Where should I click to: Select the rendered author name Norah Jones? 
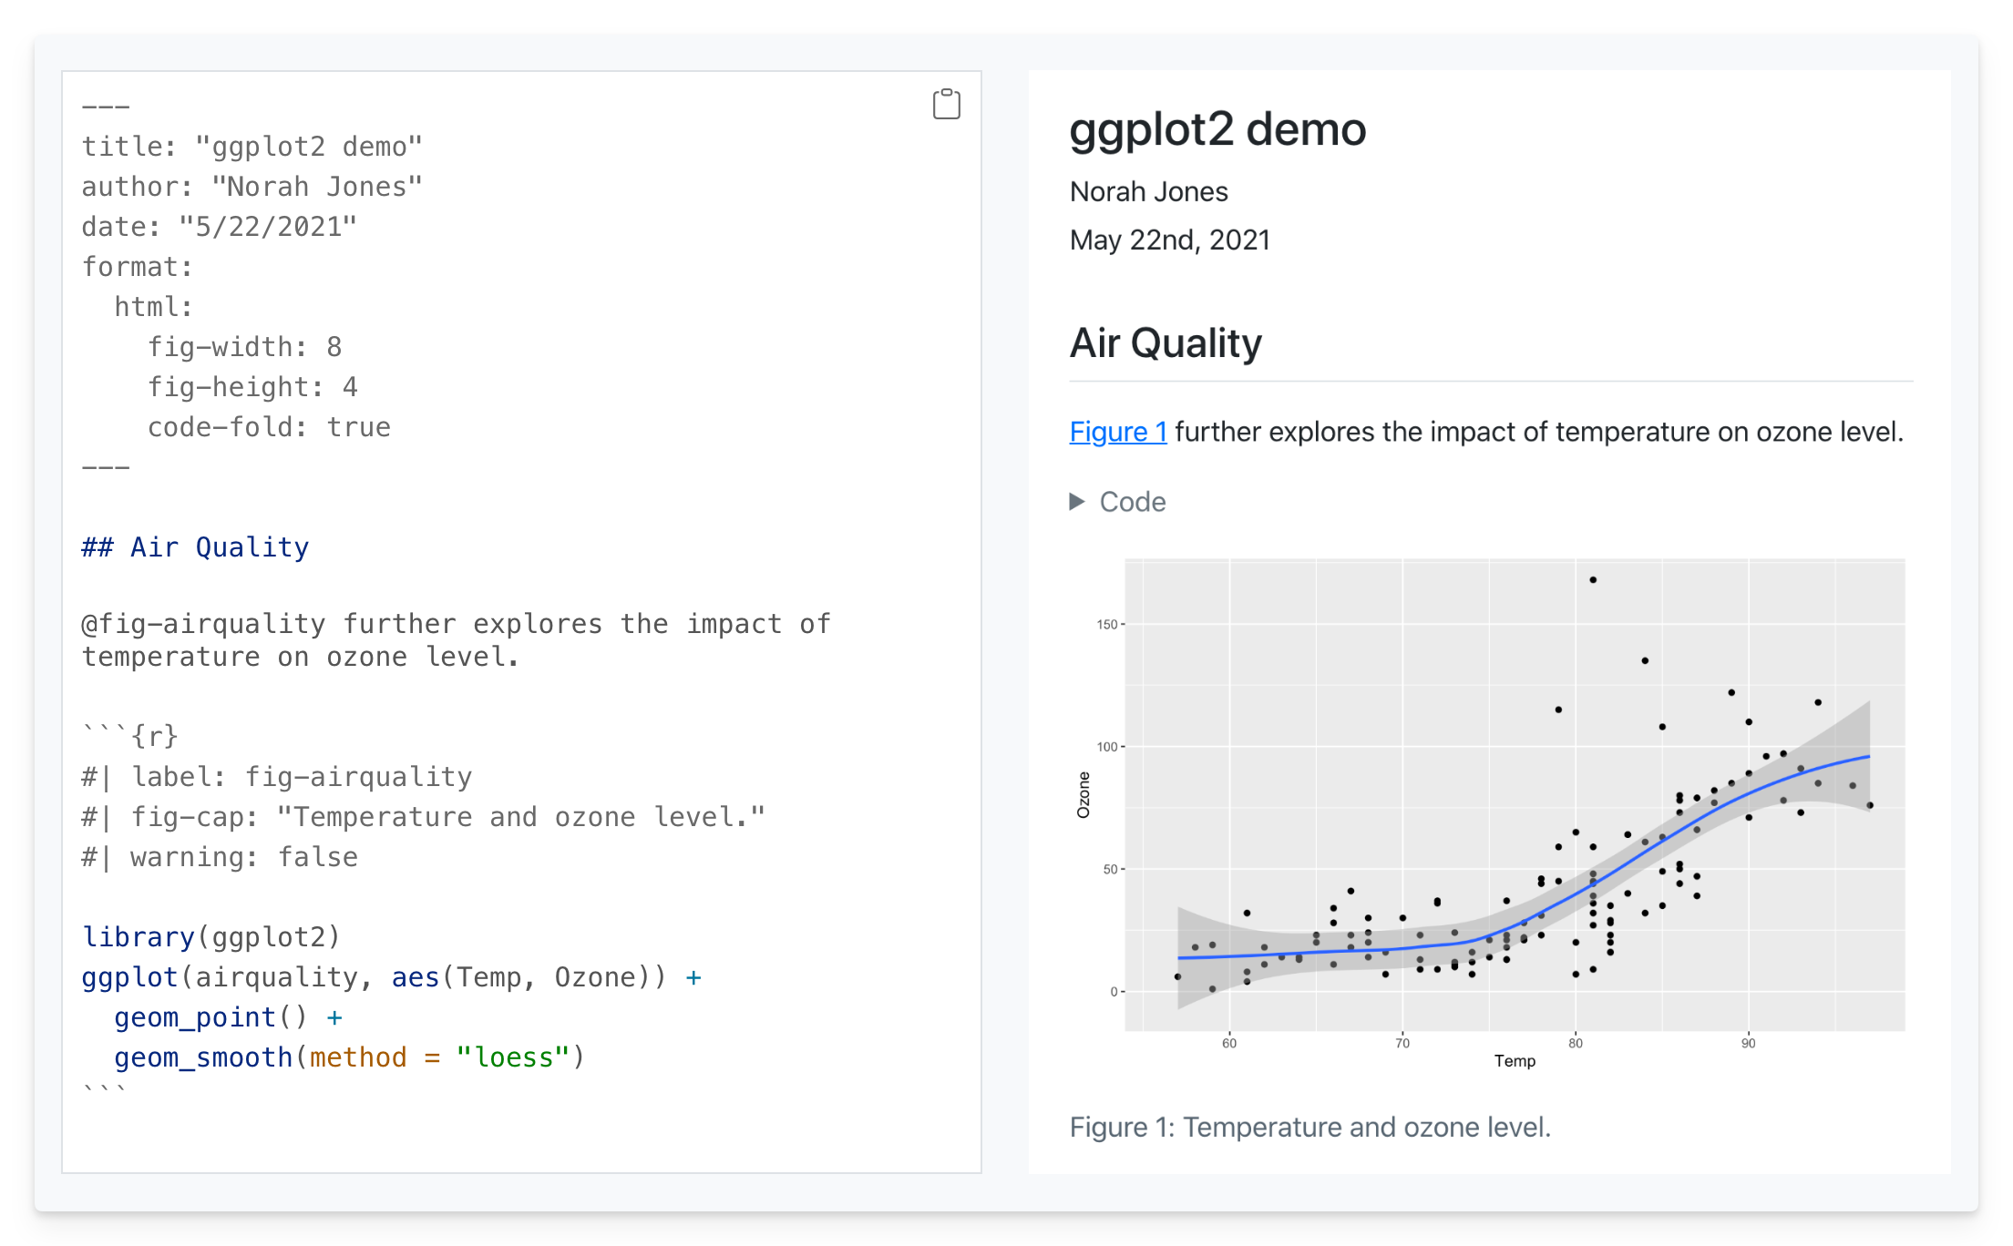pos(1148,191)
